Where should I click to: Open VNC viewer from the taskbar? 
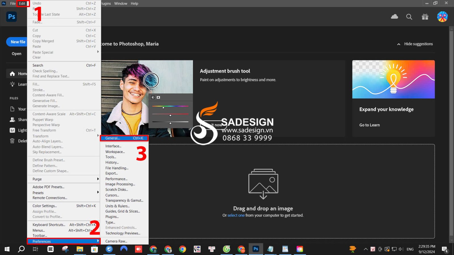(197, 249)
